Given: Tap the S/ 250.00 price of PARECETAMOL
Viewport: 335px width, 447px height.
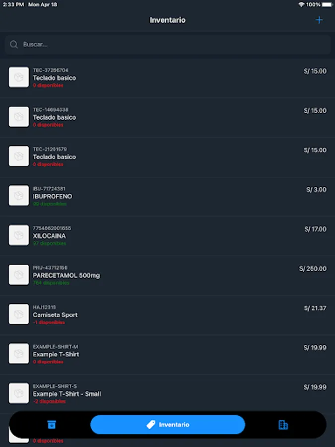Looking at the screenshot, I should (x=313, y=269).
